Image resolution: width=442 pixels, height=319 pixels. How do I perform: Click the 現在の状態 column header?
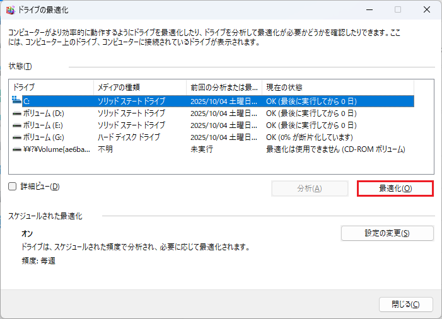click(x=337, y=87)
